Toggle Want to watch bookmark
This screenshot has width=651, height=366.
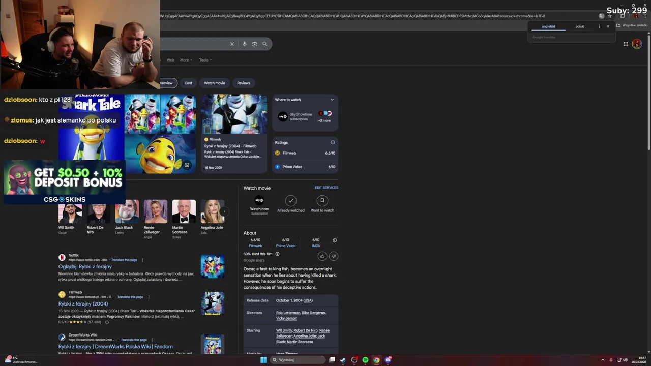(x=322, y=204)
